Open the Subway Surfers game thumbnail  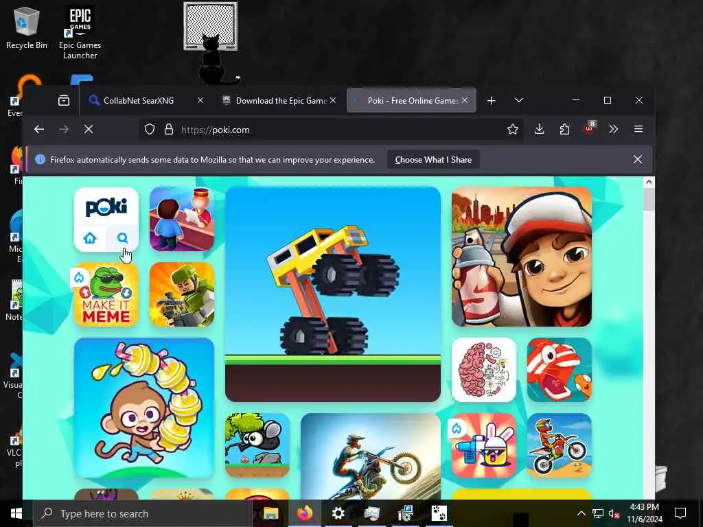[522, 257]
